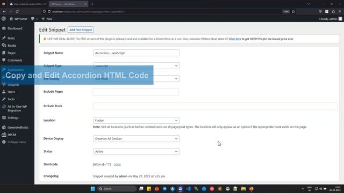
Task: Click the WPFramer home icon
Action: (11, 19)
